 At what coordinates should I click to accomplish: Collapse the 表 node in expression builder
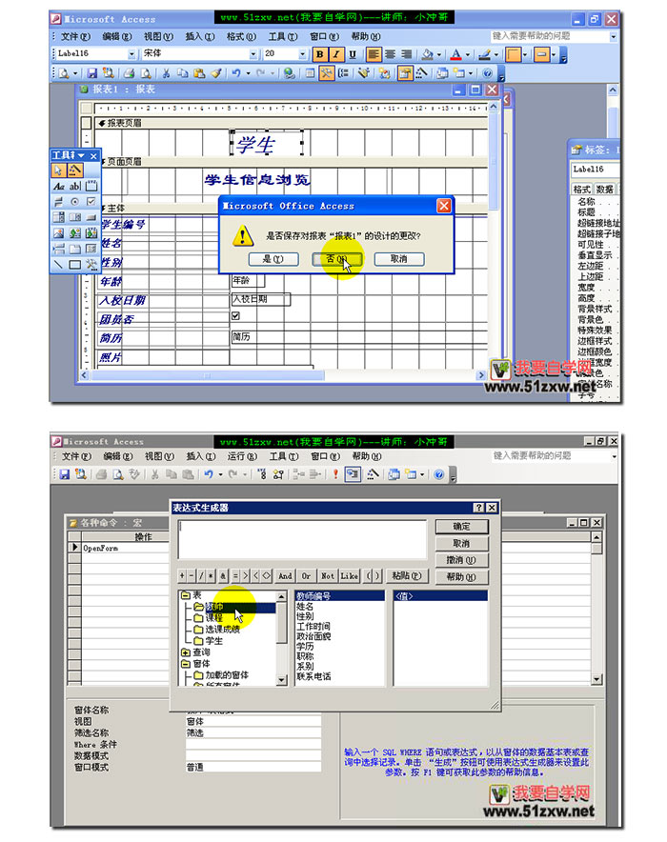[x=185, y=595]
